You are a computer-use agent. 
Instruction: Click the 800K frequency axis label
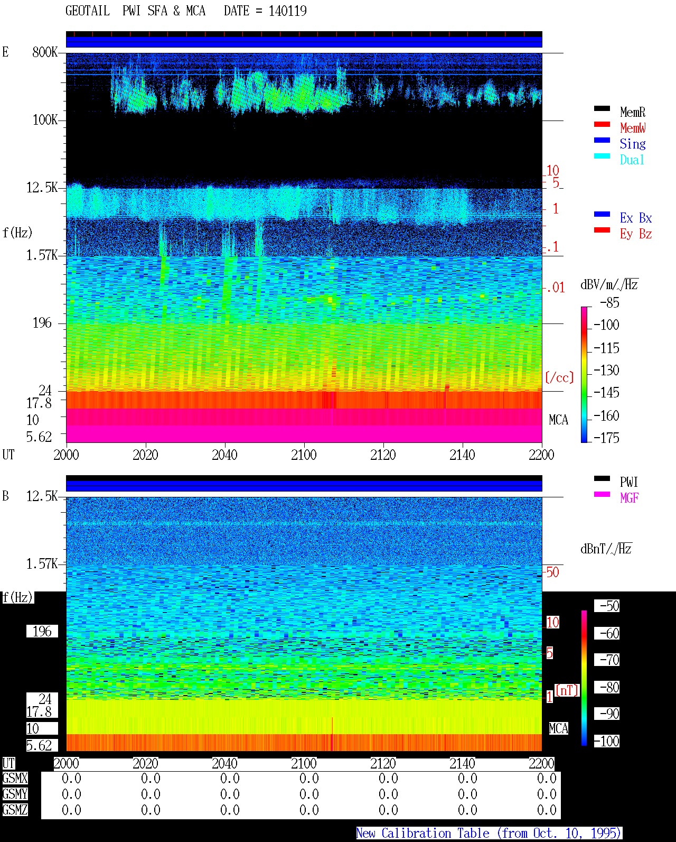coord(45,52)
